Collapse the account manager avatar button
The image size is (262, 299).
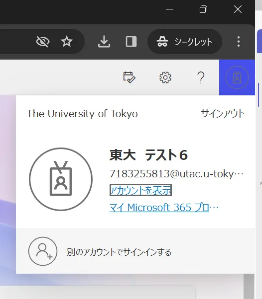pyautogui.click(x=237, y=77)
